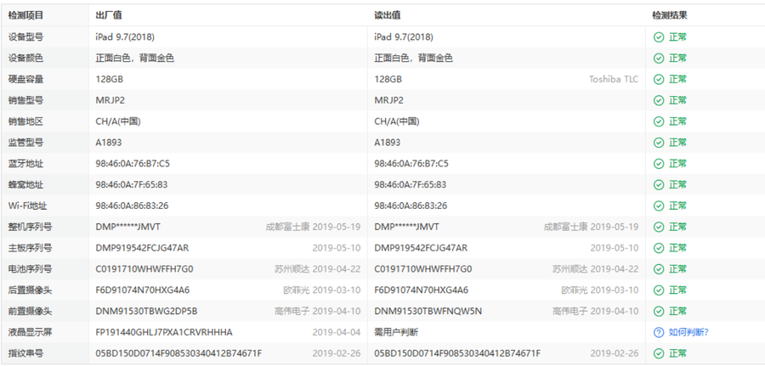The height and width of the screenshot is (366, 765).
Task: Click the 出厂值 column header
Action: pyautogui.click(x=109, y=15)
